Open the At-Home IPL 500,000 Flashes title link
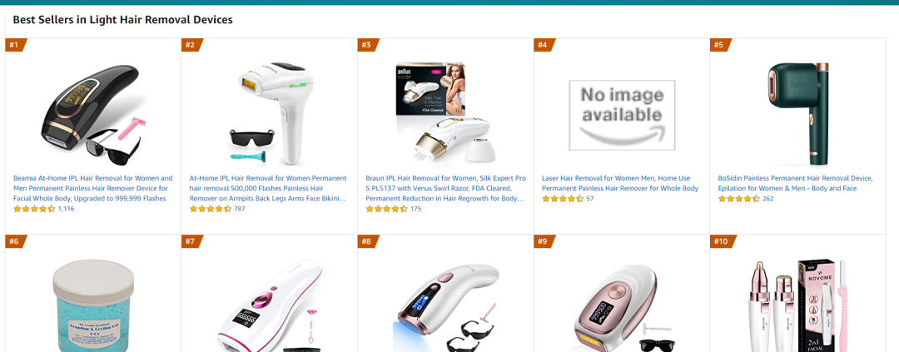Viewport: 899px width, 352px height. [x=268, y=188]
